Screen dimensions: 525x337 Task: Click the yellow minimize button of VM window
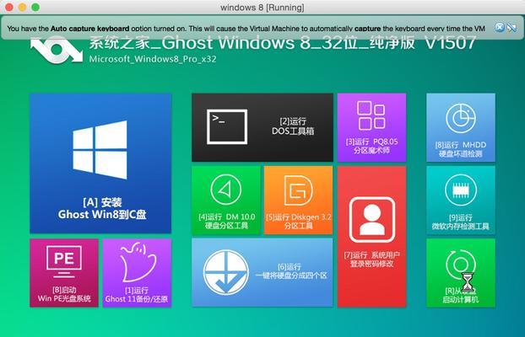pyautogui.click(x=22, y=8)
